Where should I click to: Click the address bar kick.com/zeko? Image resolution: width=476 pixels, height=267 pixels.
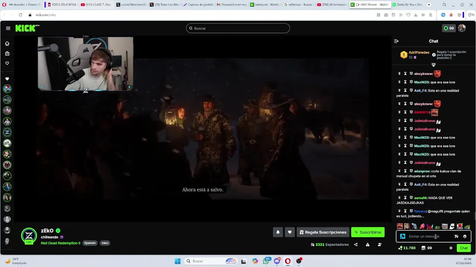(x=46, y=15)
